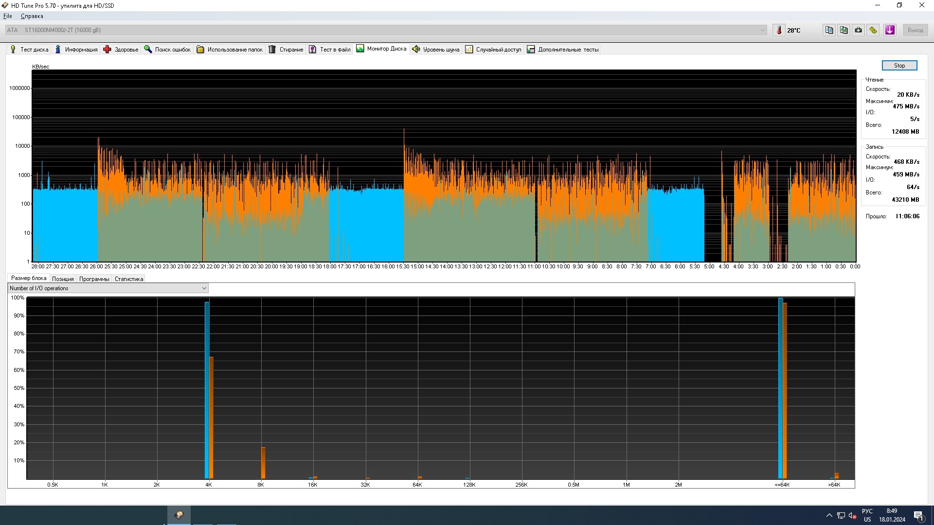Open the options wrench icon
The height and width of the screenshot is (525, 934).
point(873,30)
